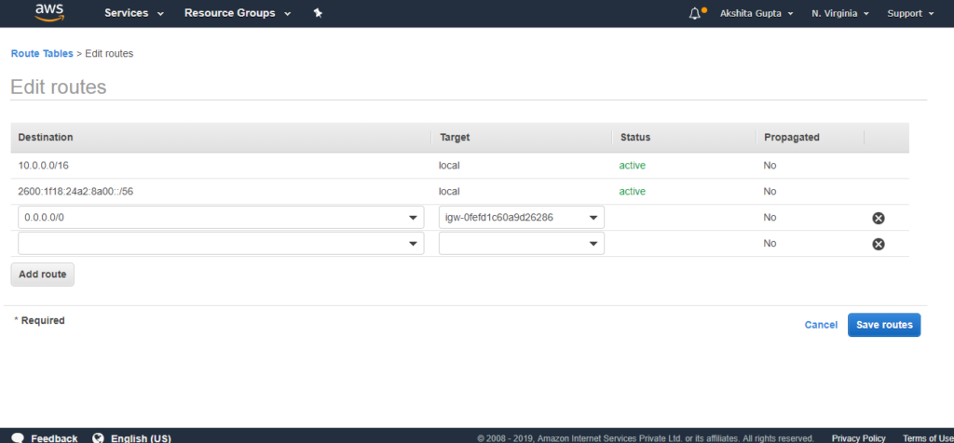Click Save routes
Viewport: 954px width, 443px height.
[x=884, y=325]
